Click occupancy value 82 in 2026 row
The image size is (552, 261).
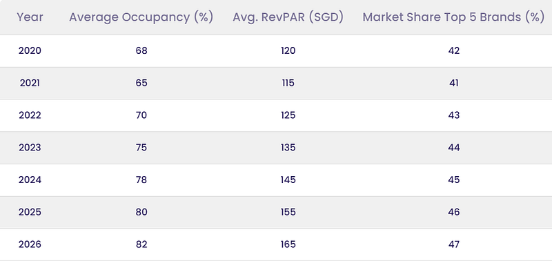point(141,244)
